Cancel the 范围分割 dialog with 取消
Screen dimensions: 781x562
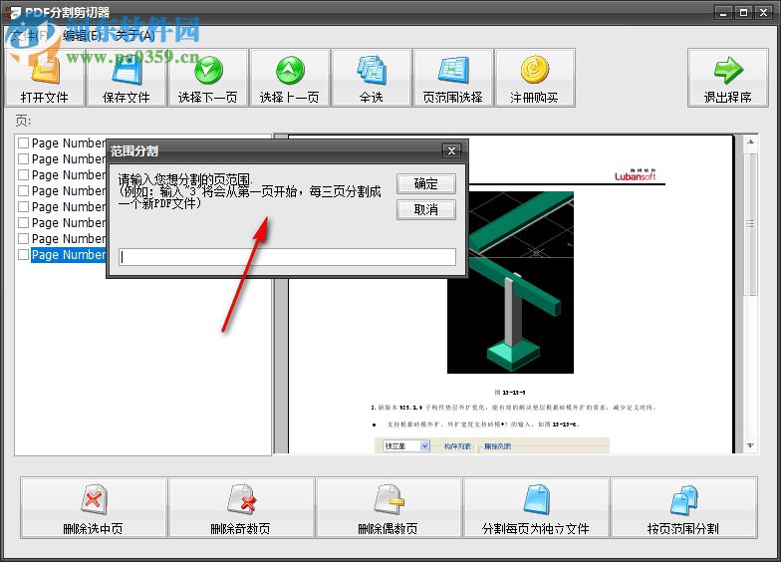tap(426, 209)
